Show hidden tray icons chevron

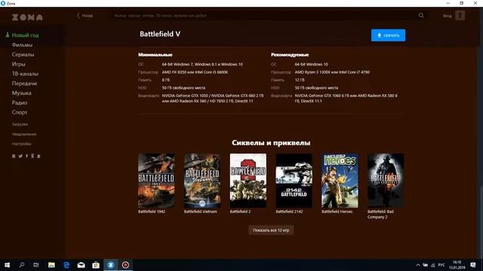417,265
